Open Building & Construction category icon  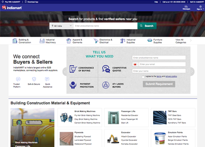[x=15, y=41]
